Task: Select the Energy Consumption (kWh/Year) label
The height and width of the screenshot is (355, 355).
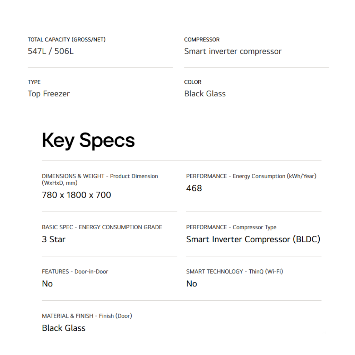Action: [251, 176]
